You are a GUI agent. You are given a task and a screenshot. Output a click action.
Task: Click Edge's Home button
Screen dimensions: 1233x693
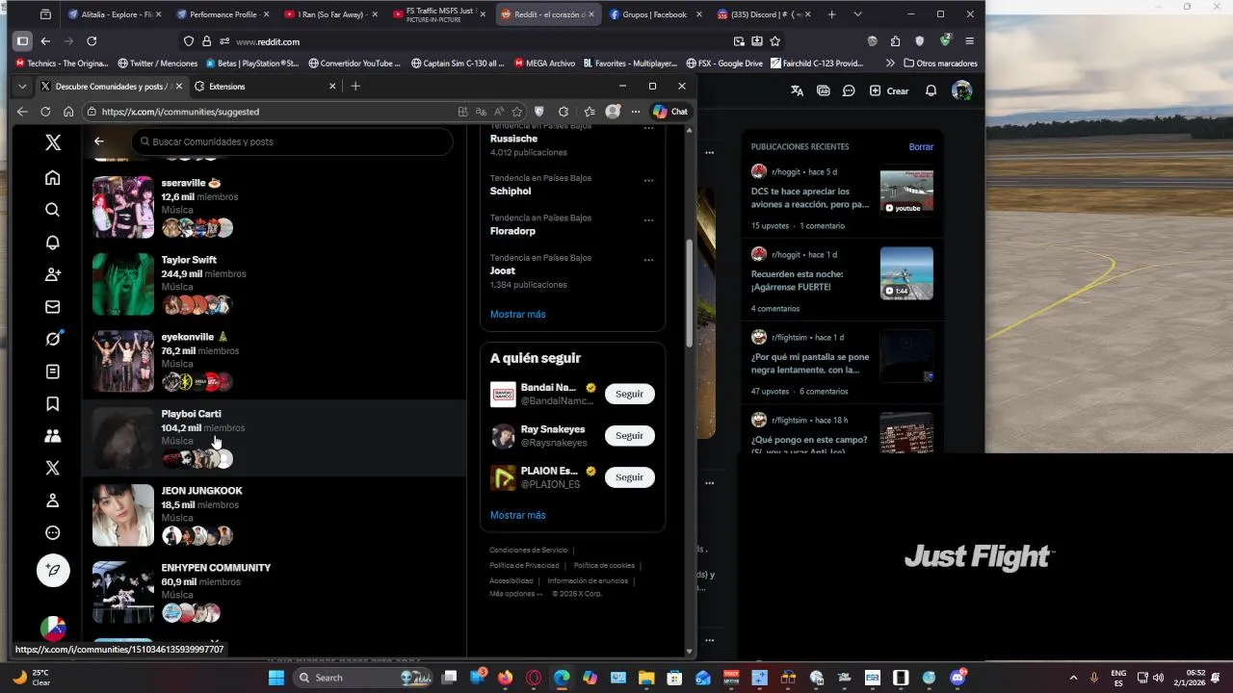(68, 112)
